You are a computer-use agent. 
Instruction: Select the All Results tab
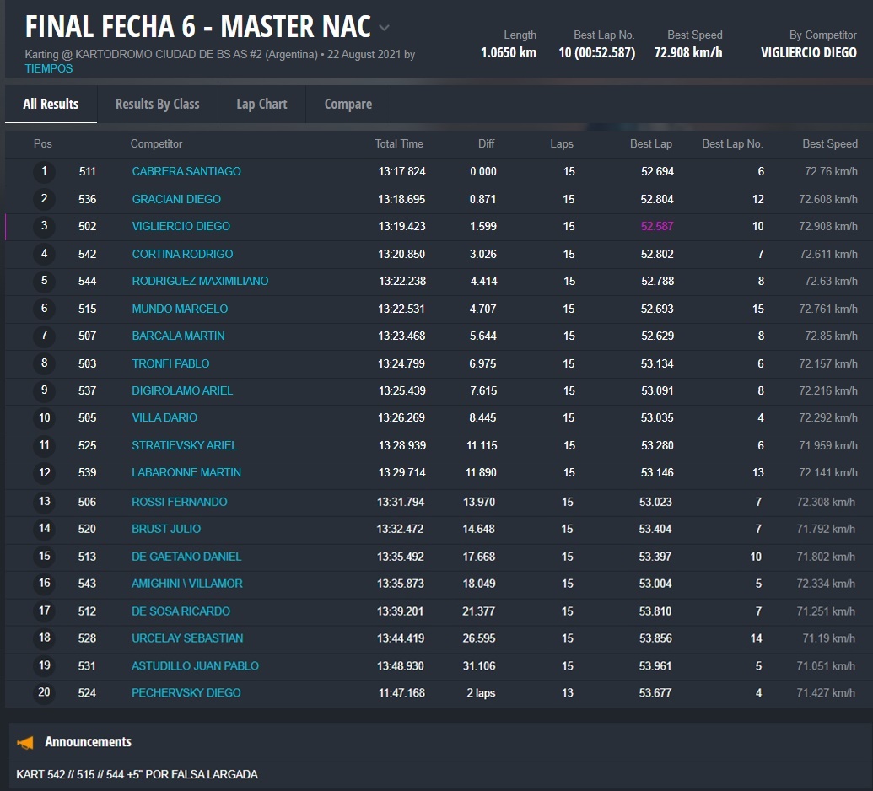pyautogui.click(x=51, y=104)
